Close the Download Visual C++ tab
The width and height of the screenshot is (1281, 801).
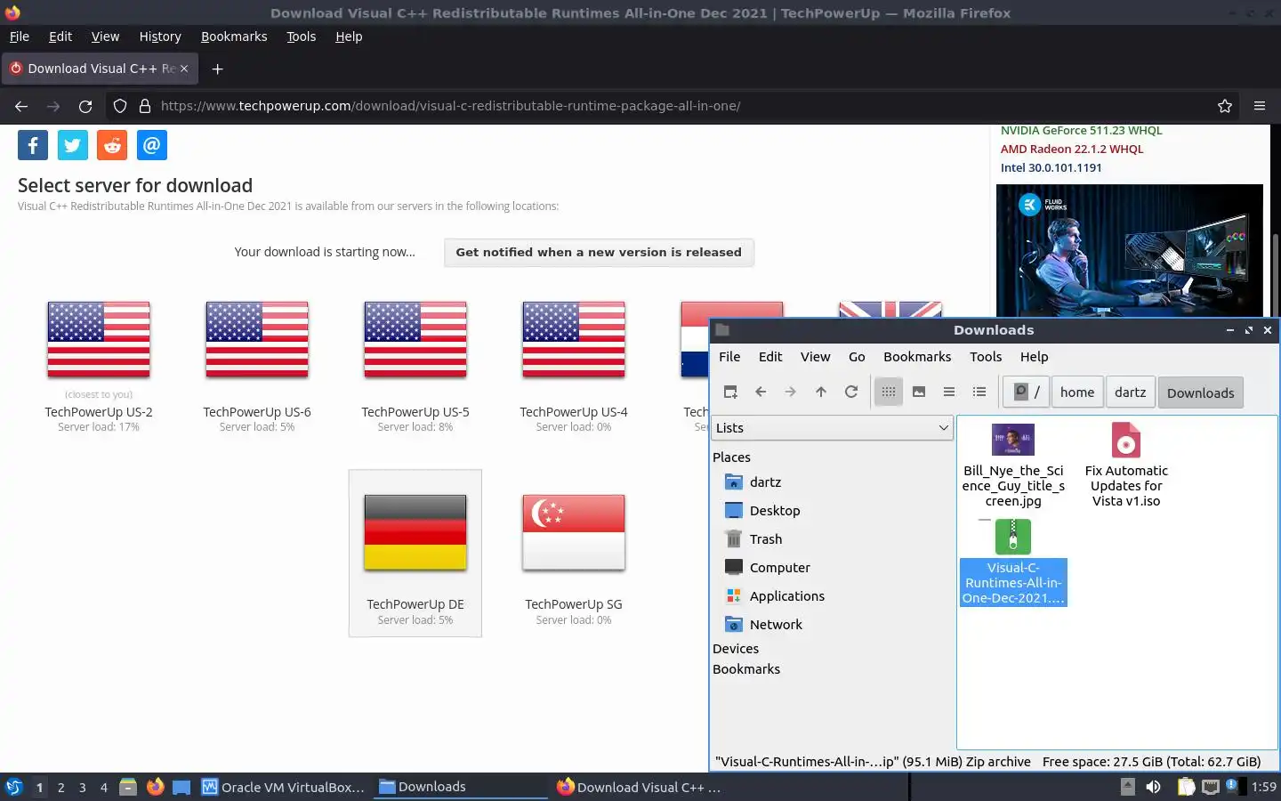pos(184,69)
